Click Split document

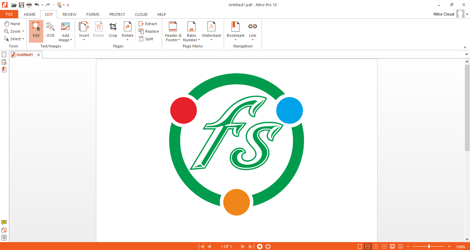146,39
